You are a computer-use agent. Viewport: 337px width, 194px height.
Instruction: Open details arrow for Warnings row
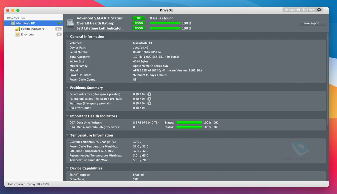[x=149, y=103]
